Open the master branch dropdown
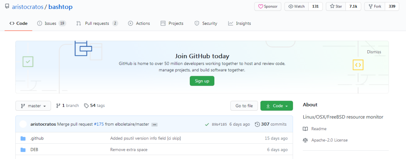 tap(33, 106)
